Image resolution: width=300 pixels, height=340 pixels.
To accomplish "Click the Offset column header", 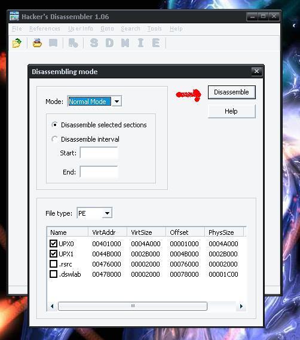I will [x=185, y=232].
